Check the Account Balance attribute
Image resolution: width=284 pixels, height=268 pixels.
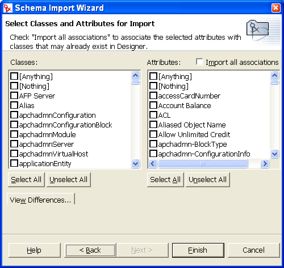[153, 105]
